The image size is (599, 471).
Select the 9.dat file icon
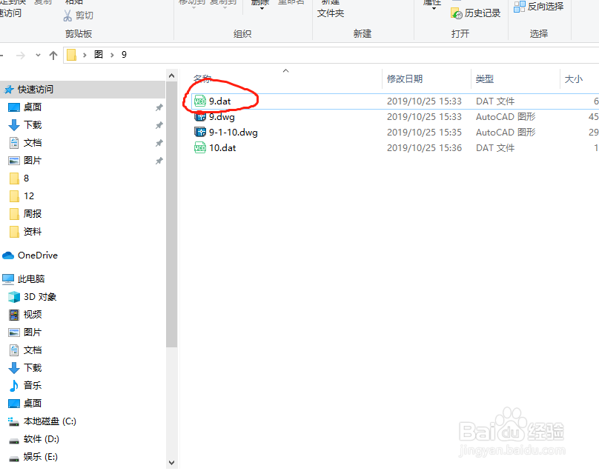click(200, 101)
